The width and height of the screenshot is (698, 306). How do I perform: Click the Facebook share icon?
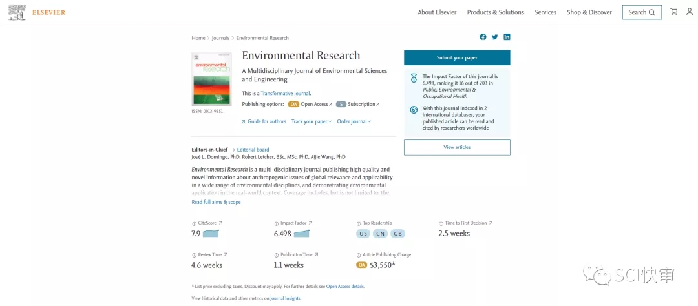coord(483,37)
